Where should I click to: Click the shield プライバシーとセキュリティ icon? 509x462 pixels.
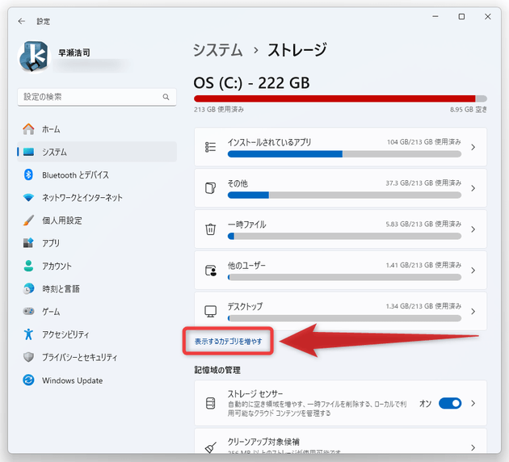[x=28, y=357]
